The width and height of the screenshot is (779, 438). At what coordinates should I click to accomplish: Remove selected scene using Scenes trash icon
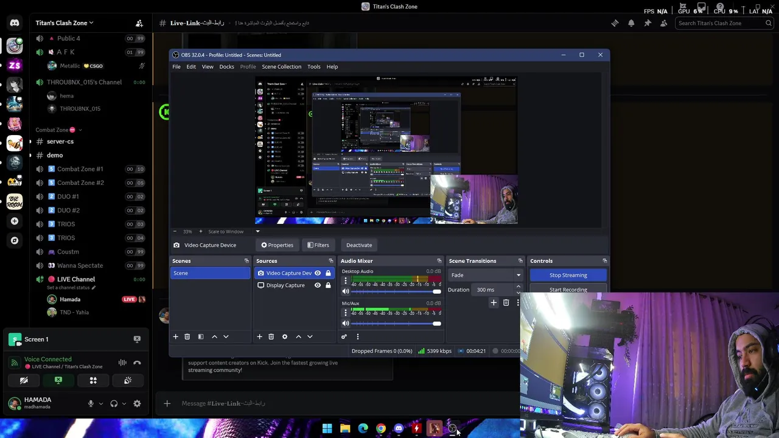point(187,336)
